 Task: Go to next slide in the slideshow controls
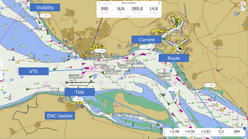[7, 136]
